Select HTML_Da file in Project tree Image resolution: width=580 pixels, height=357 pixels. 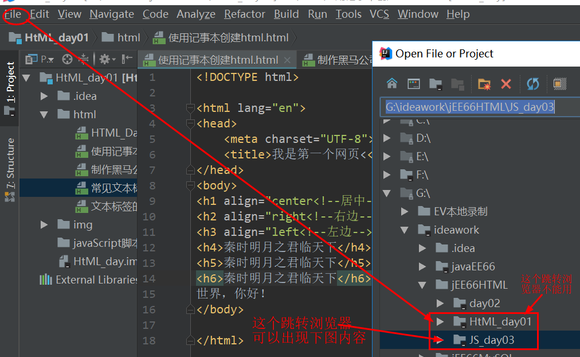(x=106, y=133)
